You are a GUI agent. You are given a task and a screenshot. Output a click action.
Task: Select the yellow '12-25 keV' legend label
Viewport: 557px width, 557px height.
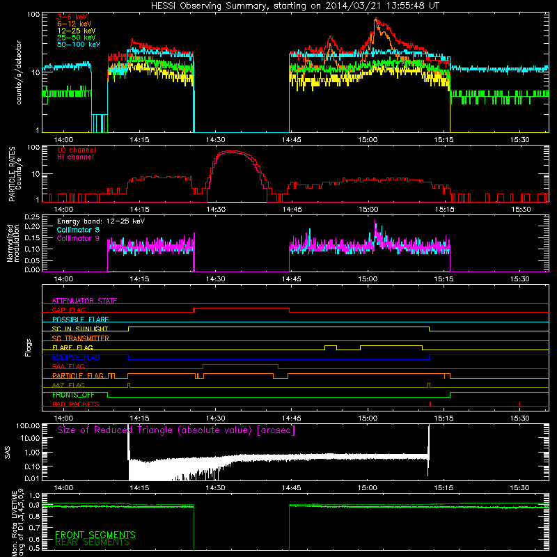coord(77,31)
